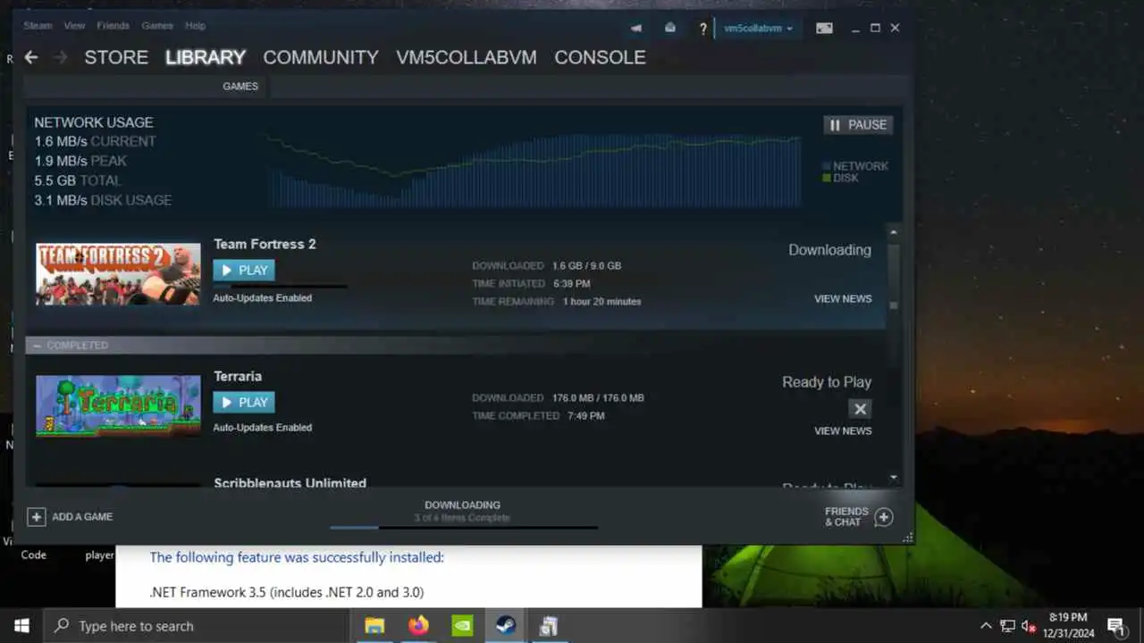Click the DOWNLOADING status at bottom
Screen dimensions: 1144x643
pos(462,505)
